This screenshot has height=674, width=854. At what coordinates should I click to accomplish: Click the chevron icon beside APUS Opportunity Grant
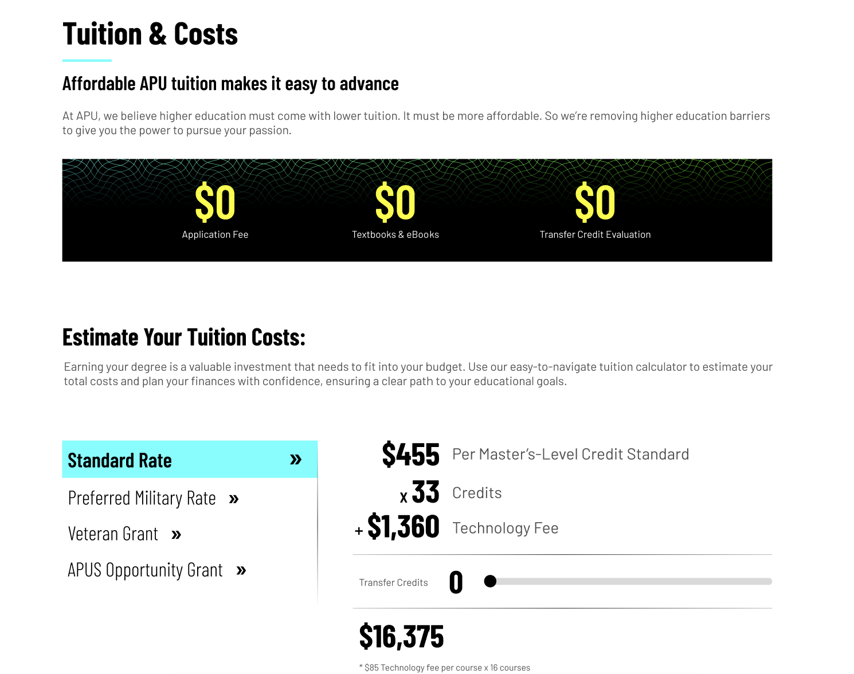coord(241,571)
